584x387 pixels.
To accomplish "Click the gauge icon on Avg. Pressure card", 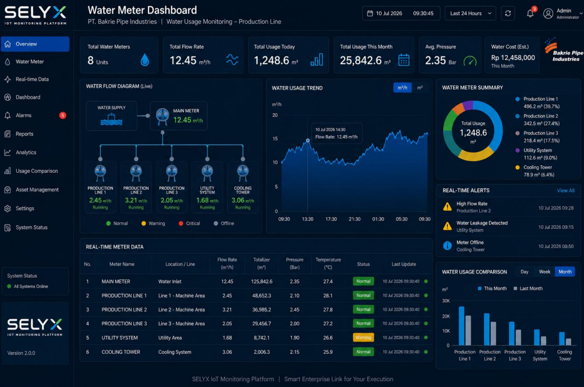I will (470, 61).
